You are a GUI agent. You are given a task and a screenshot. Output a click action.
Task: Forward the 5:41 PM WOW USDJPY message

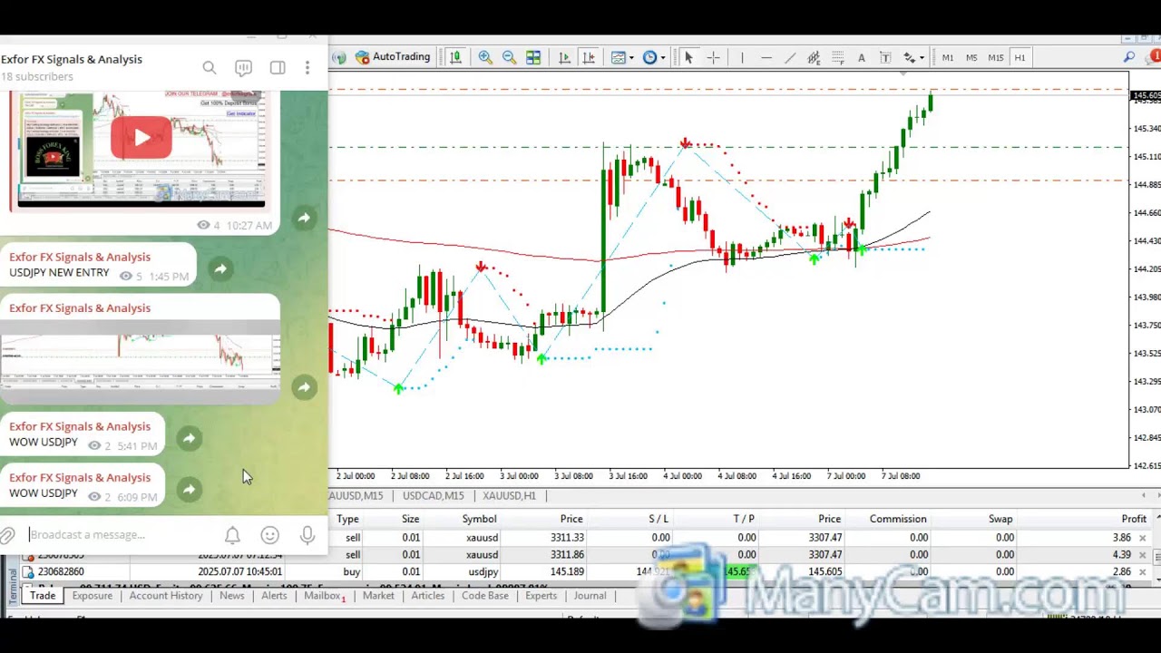[x=189, y=439]
